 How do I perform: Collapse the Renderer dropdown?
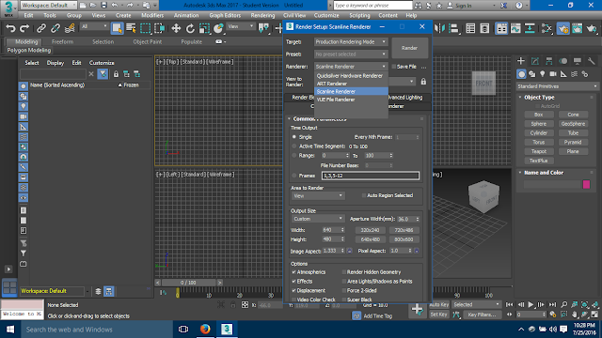[x=351, y=67]
